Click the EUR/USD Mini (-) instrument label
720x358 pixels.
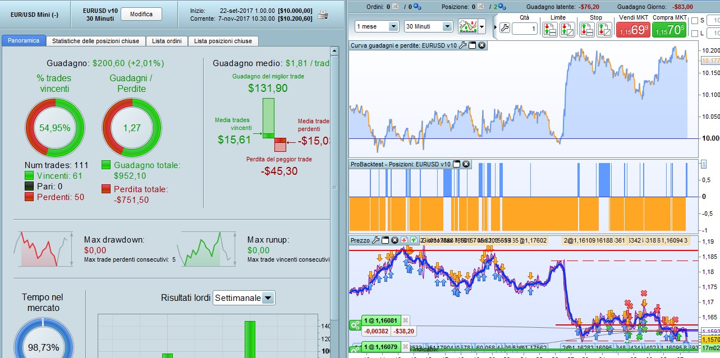click(x=35, y=15)
